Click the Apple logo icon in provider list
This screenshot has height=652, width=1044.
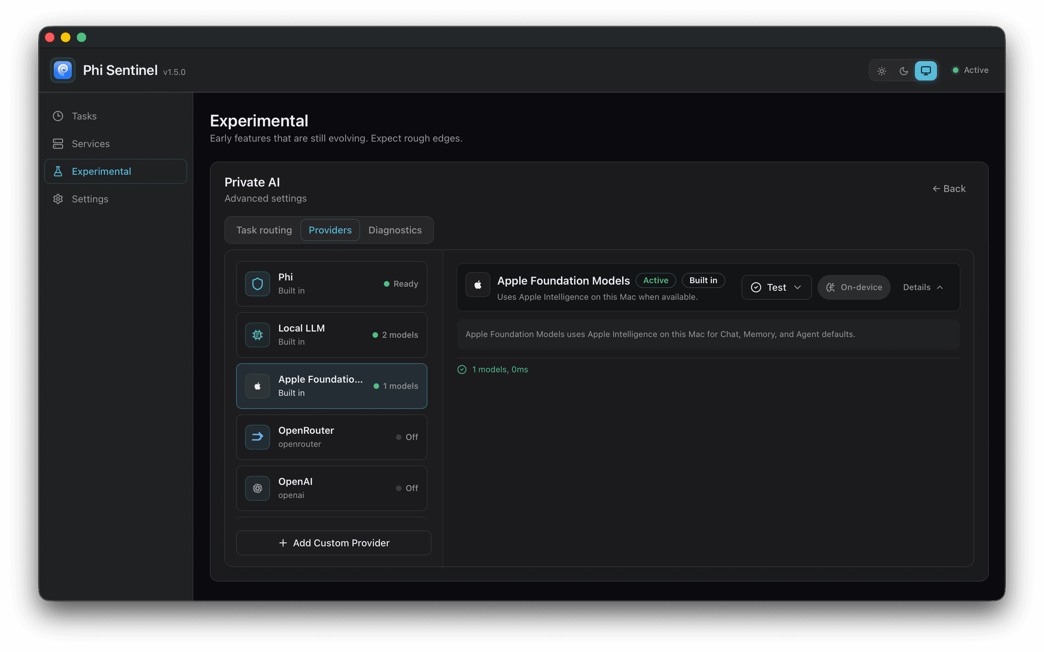click(257, 386)
